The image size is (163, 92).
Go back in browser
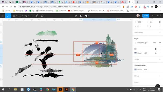pyautogui.click(x=3, y=7)
